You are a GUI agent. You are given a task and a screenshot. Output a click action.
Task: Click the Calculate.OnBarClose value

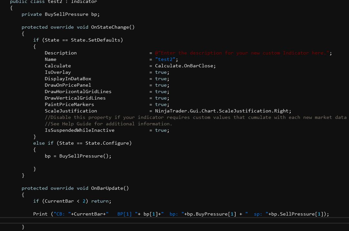pos(185,66)
